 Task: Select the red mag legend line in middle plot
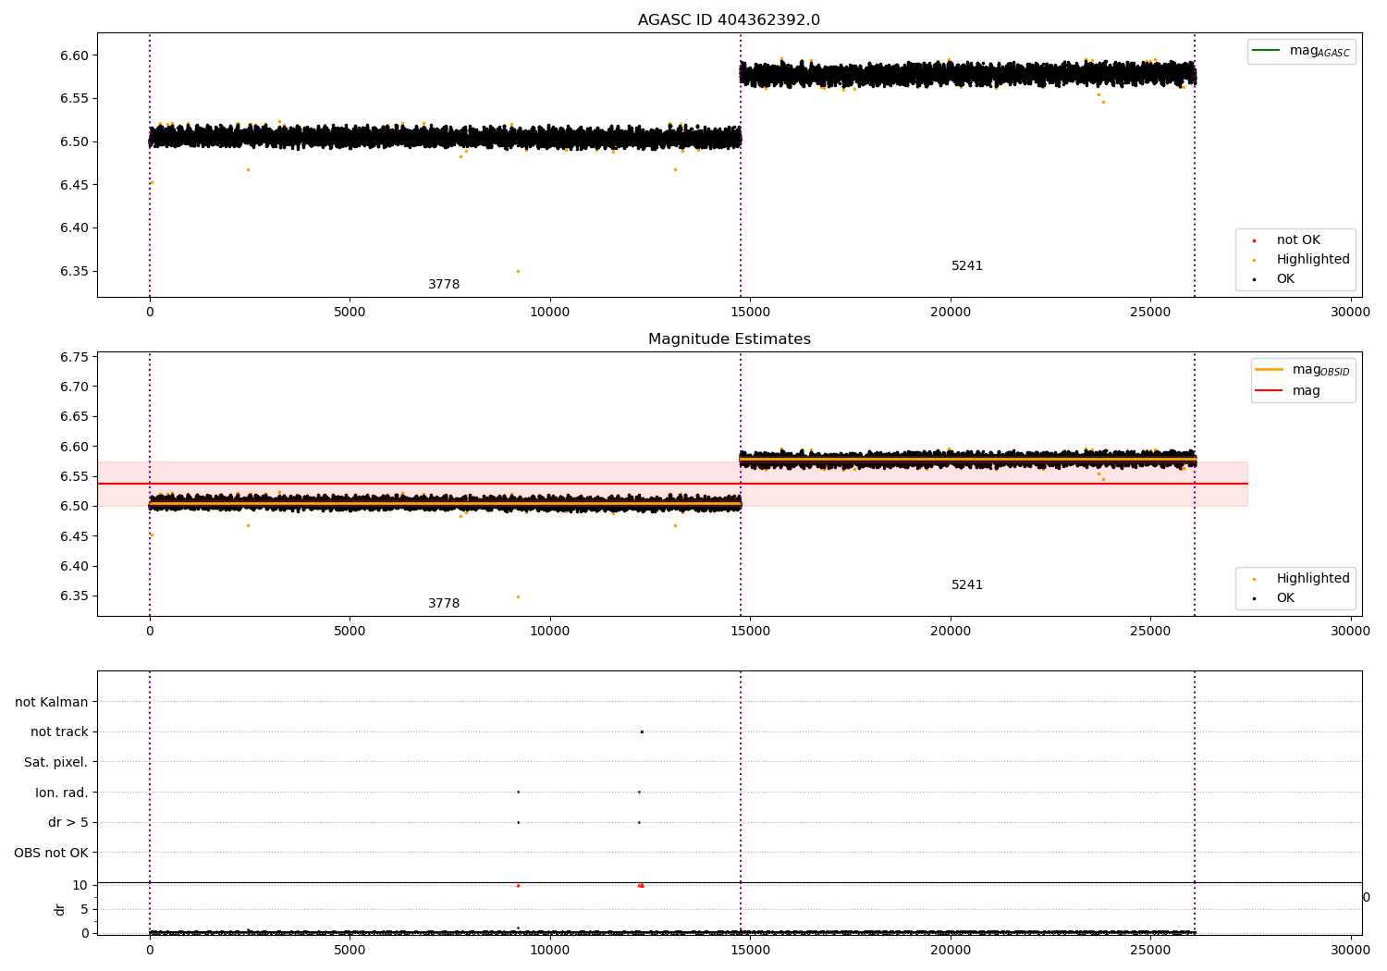click(1270, 390)
